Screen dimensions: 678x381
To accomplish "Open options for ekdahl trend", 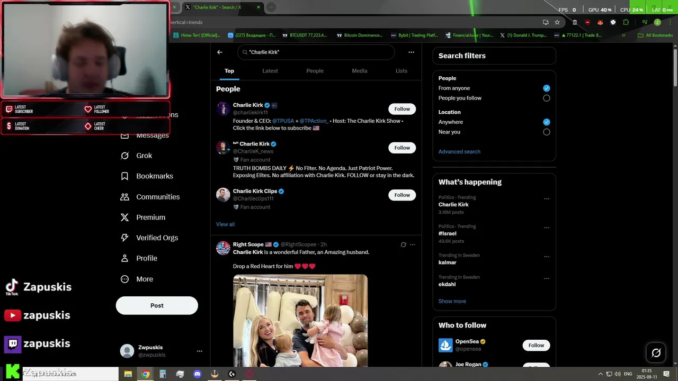I will (x=547, y=278).
